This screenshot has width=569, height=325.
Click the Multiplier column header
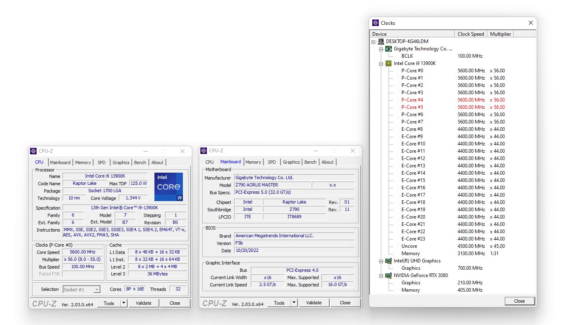tap(501, 34)
